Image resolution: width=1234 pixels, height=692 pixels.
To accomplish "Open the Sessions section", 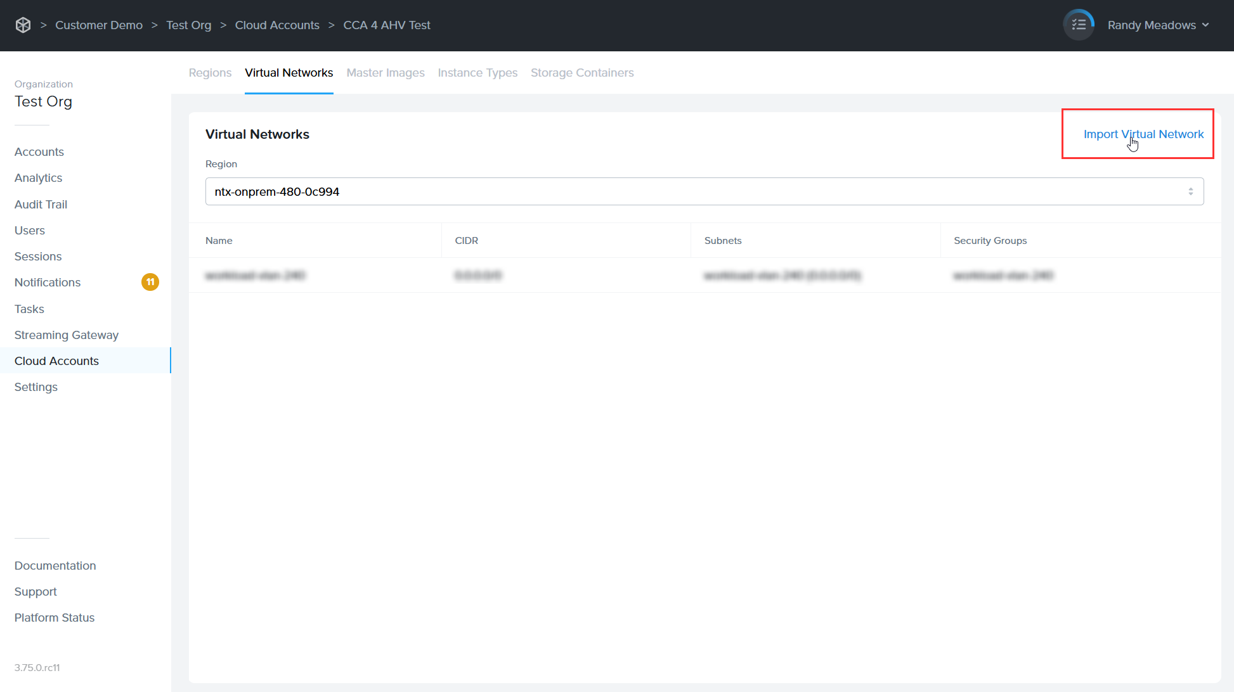I will coord(38,256).
